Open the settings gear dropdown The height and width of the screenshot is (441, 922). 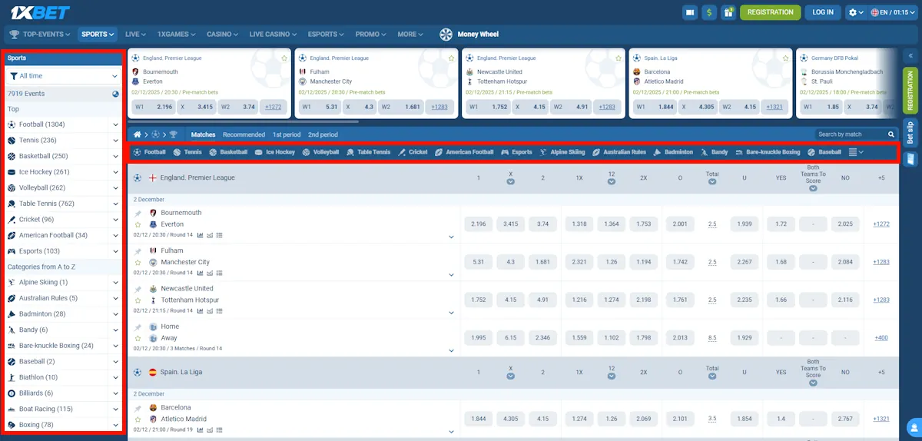tap(855, 12)
